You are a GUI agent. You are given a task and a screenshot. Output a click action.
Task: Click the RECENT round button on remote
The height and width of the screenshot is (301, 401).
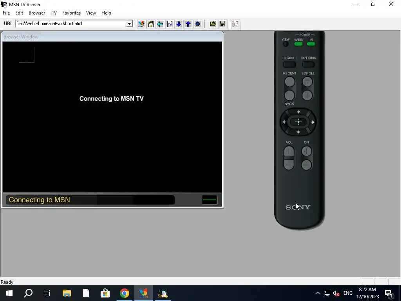(x=290, y=82)
